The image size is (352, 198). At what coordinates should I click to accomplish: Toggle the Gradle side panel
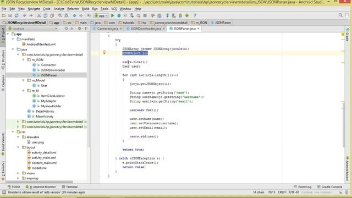coord(347,35)
